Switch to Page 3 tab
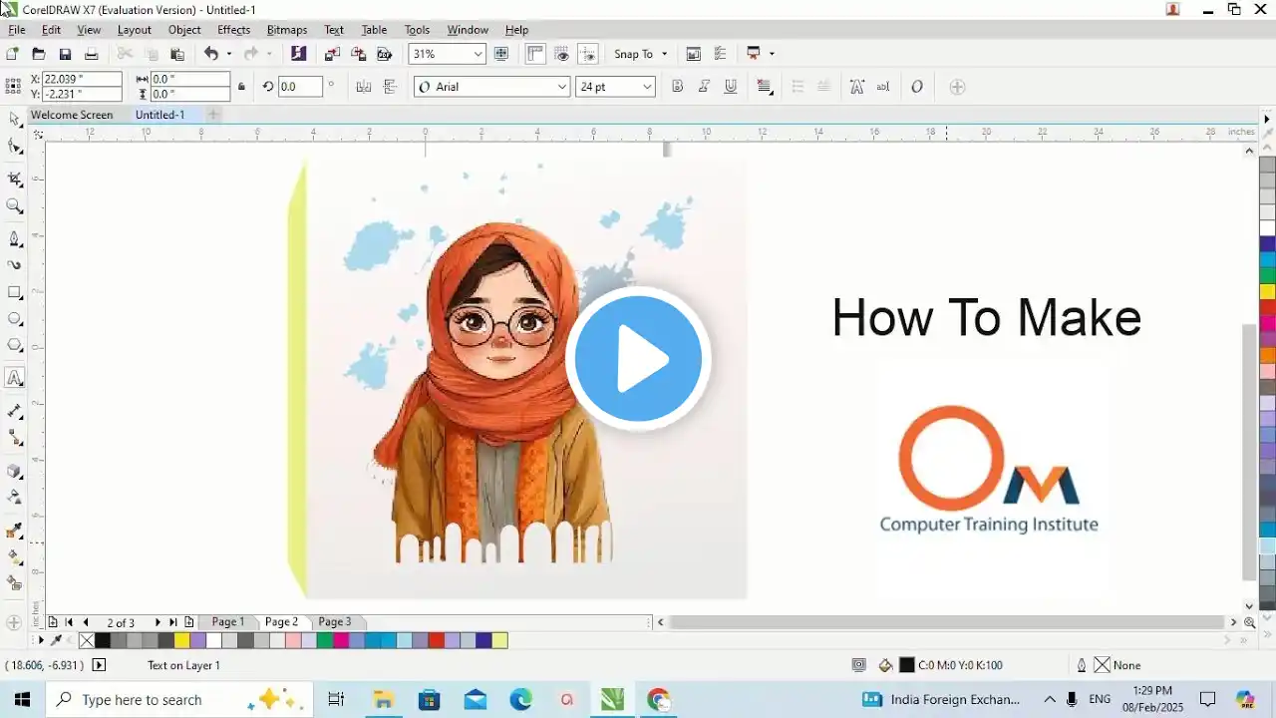Viewport: 1276px width, 718px height. [x=334, y=621]
